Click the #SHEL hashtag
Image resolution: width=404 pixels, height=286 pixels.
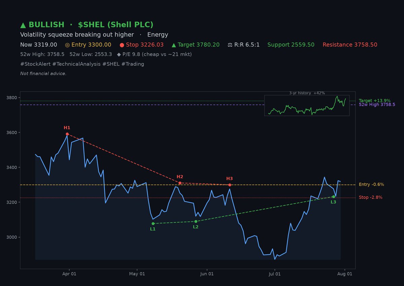click(110, 64)
